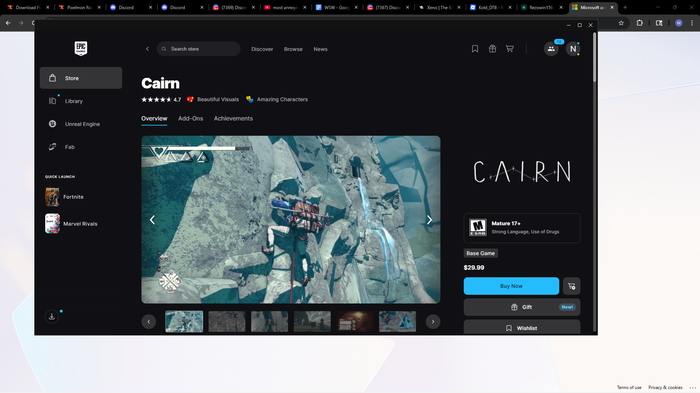Open the wishlist bookmark icon in the header
Image resolution: width=700 pixels, height=393 pixels.
coord(475,49)
